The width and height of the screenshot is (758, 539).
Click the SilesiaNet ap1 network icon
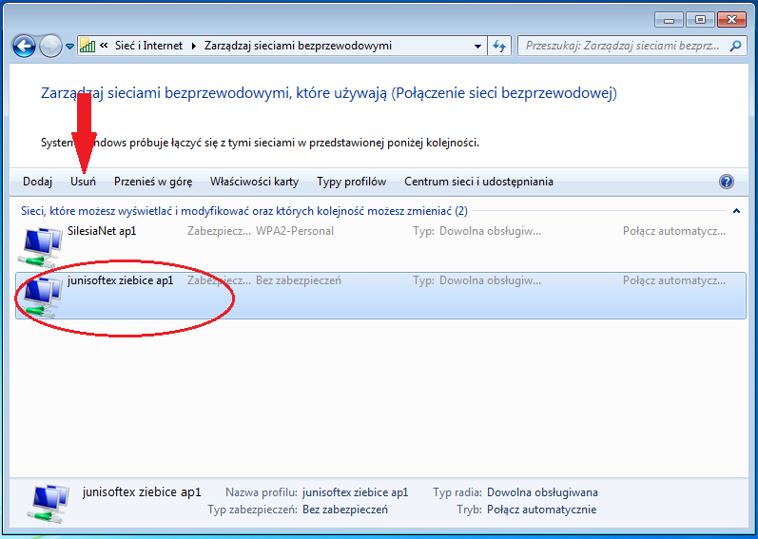[x=42, y=245]
